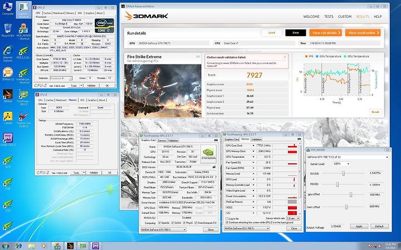Click the screenshot camera icon in GPU-Z Sensors window
The image size is (401, 250).
tap(299, 139)
